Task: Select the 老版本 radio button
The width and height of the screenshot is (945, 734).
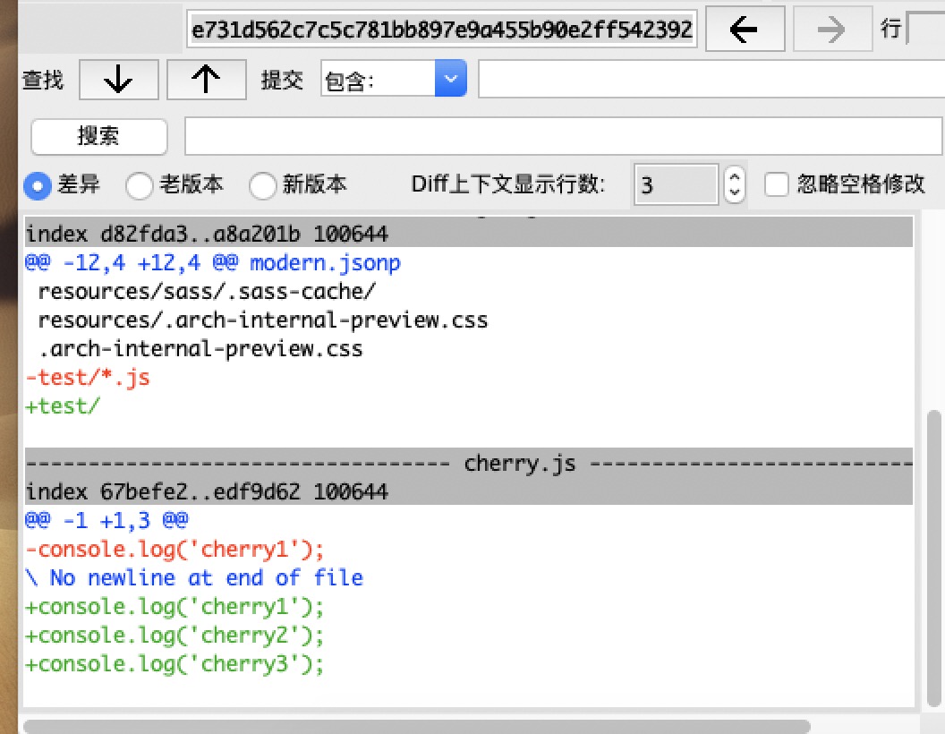Action: click(140, 185)
